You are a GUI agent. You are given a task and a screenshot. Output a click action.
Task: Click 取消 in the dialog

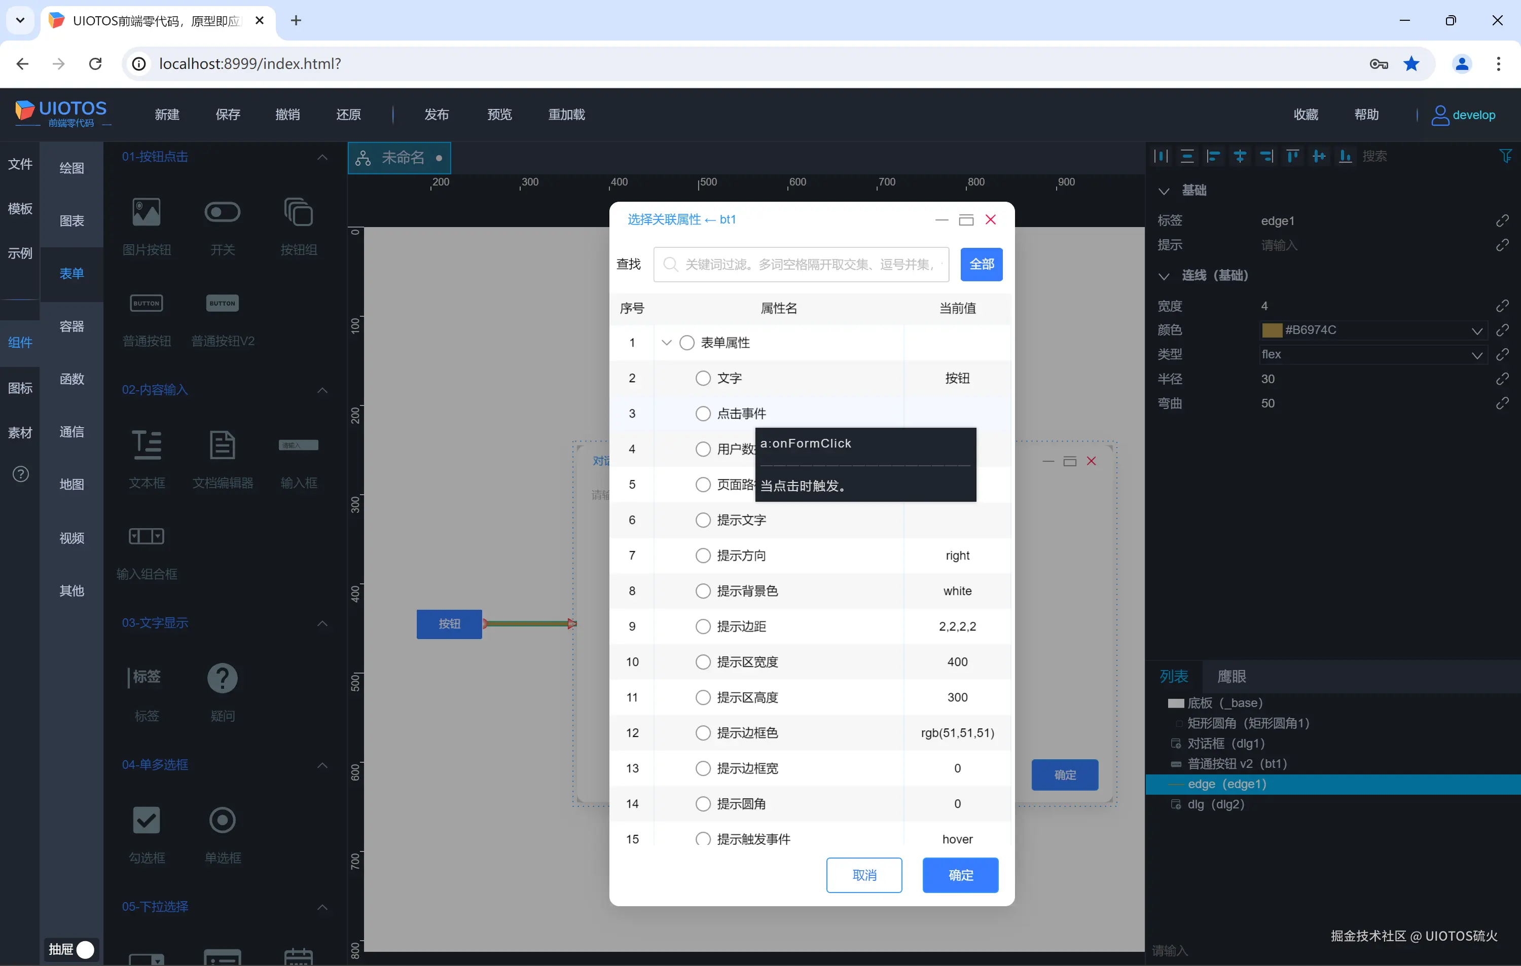click(863, 875)
